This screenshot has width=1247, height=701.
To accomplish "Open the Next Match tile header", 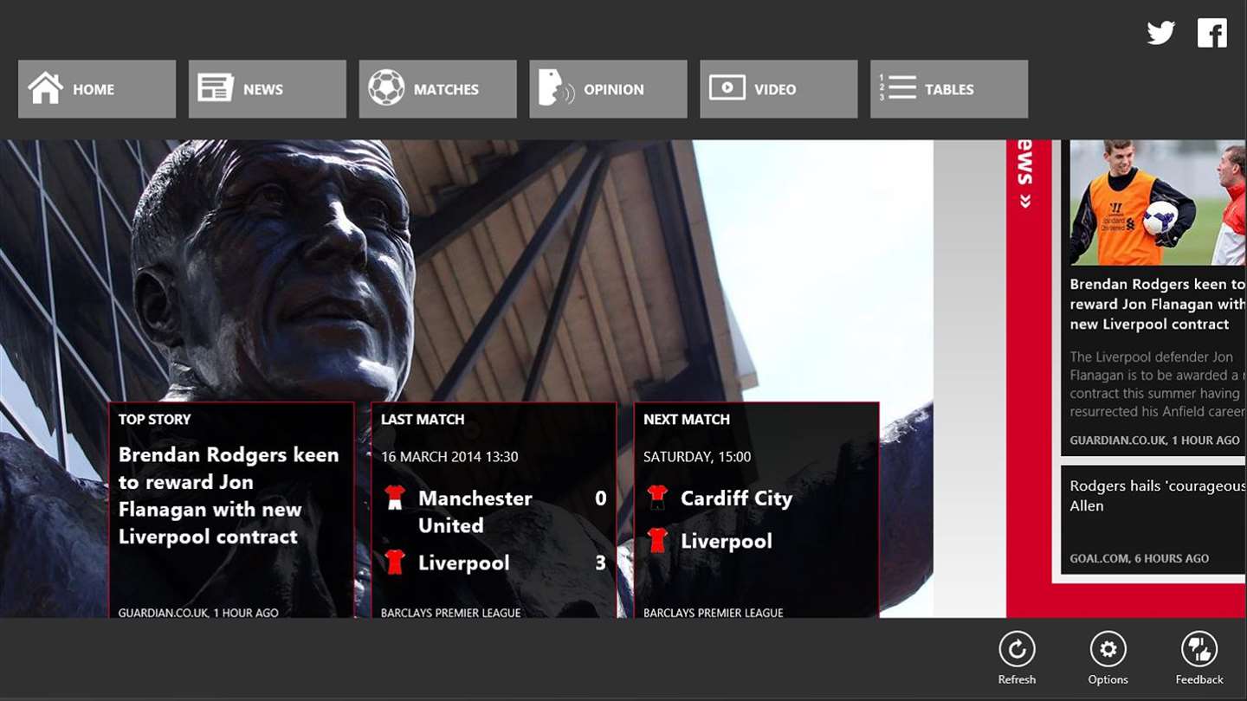I will (x=687, y=420).
